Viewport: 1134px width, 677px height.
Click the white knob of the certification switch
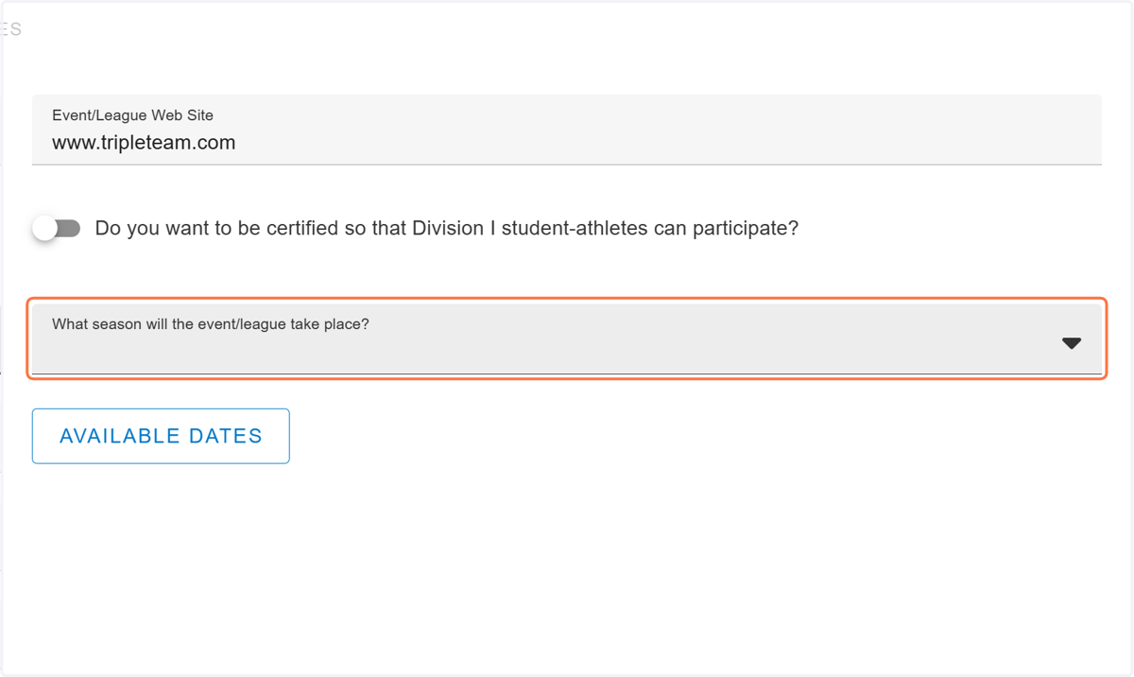click(45, 229)
